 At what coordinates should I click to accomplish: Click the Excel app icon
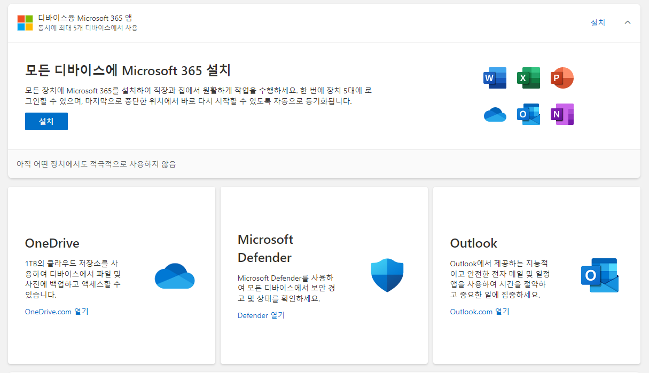click(528, 78)
